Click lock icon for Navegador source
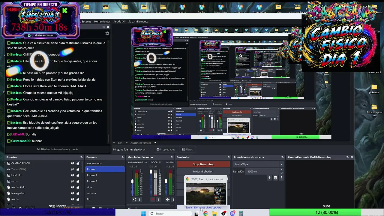The image size is (384, 216). click(78, 193)
